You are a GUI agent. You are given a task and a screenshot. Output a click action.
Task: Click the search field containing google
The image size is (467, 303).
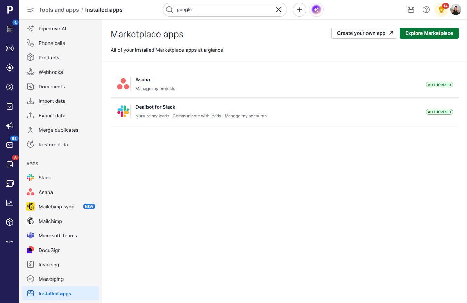tap(225, 10)
